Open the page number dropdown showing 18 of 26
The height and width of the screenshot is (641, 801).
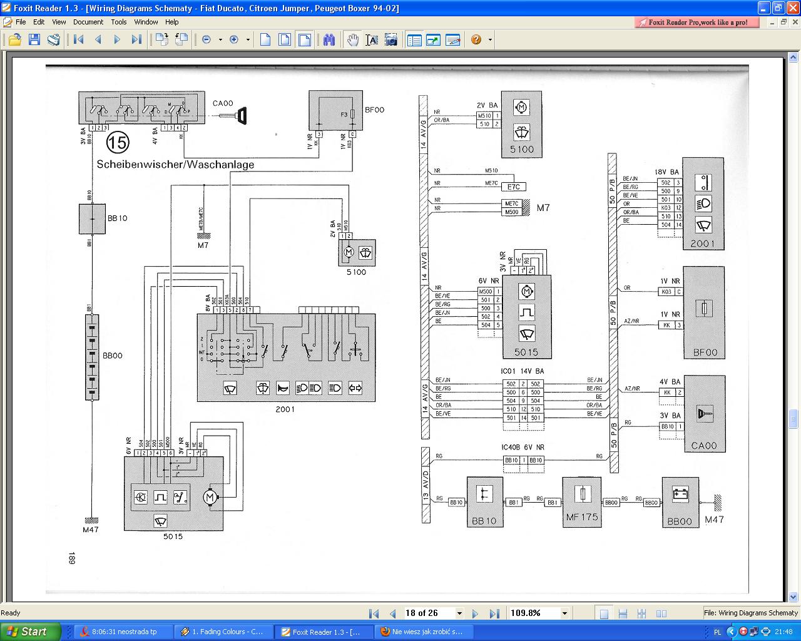point(459,613)
